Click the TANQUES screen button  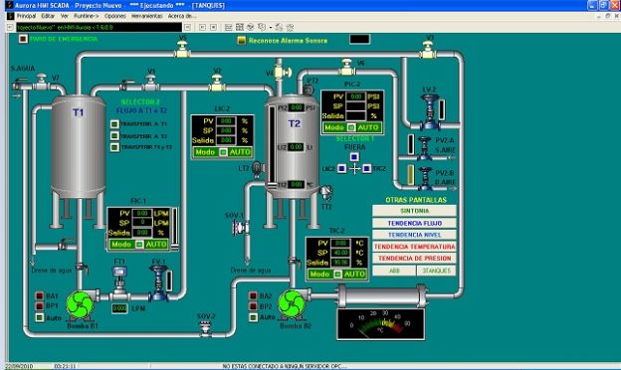click(x=436, y=271)
